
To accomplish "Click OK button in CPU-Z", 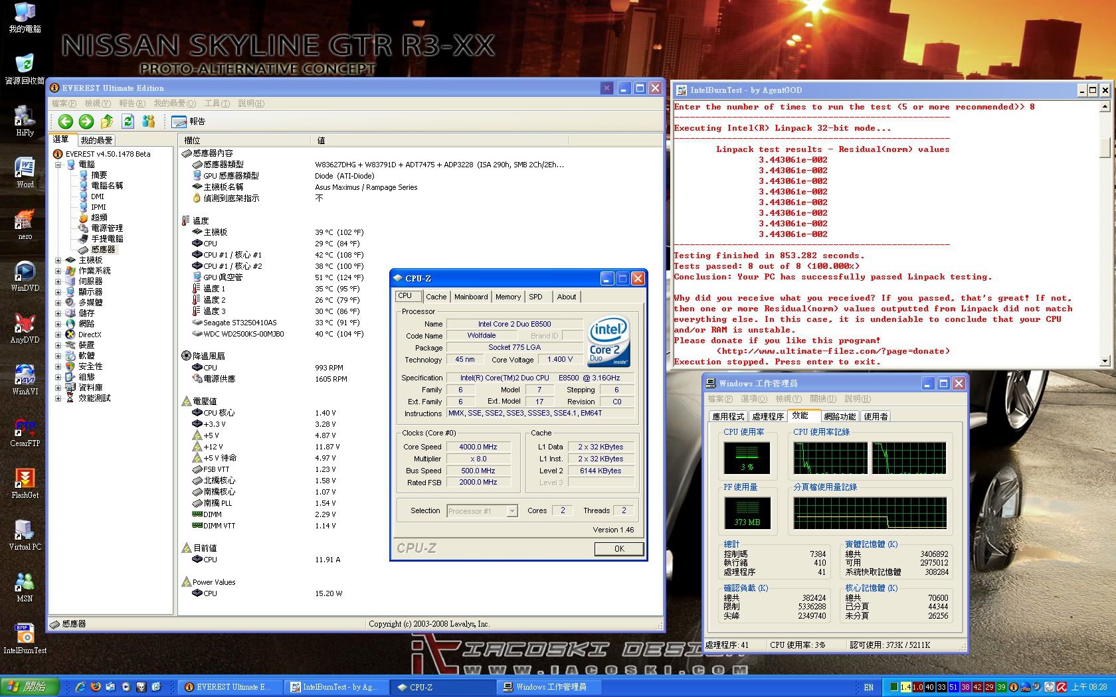I will click(619, 549).
